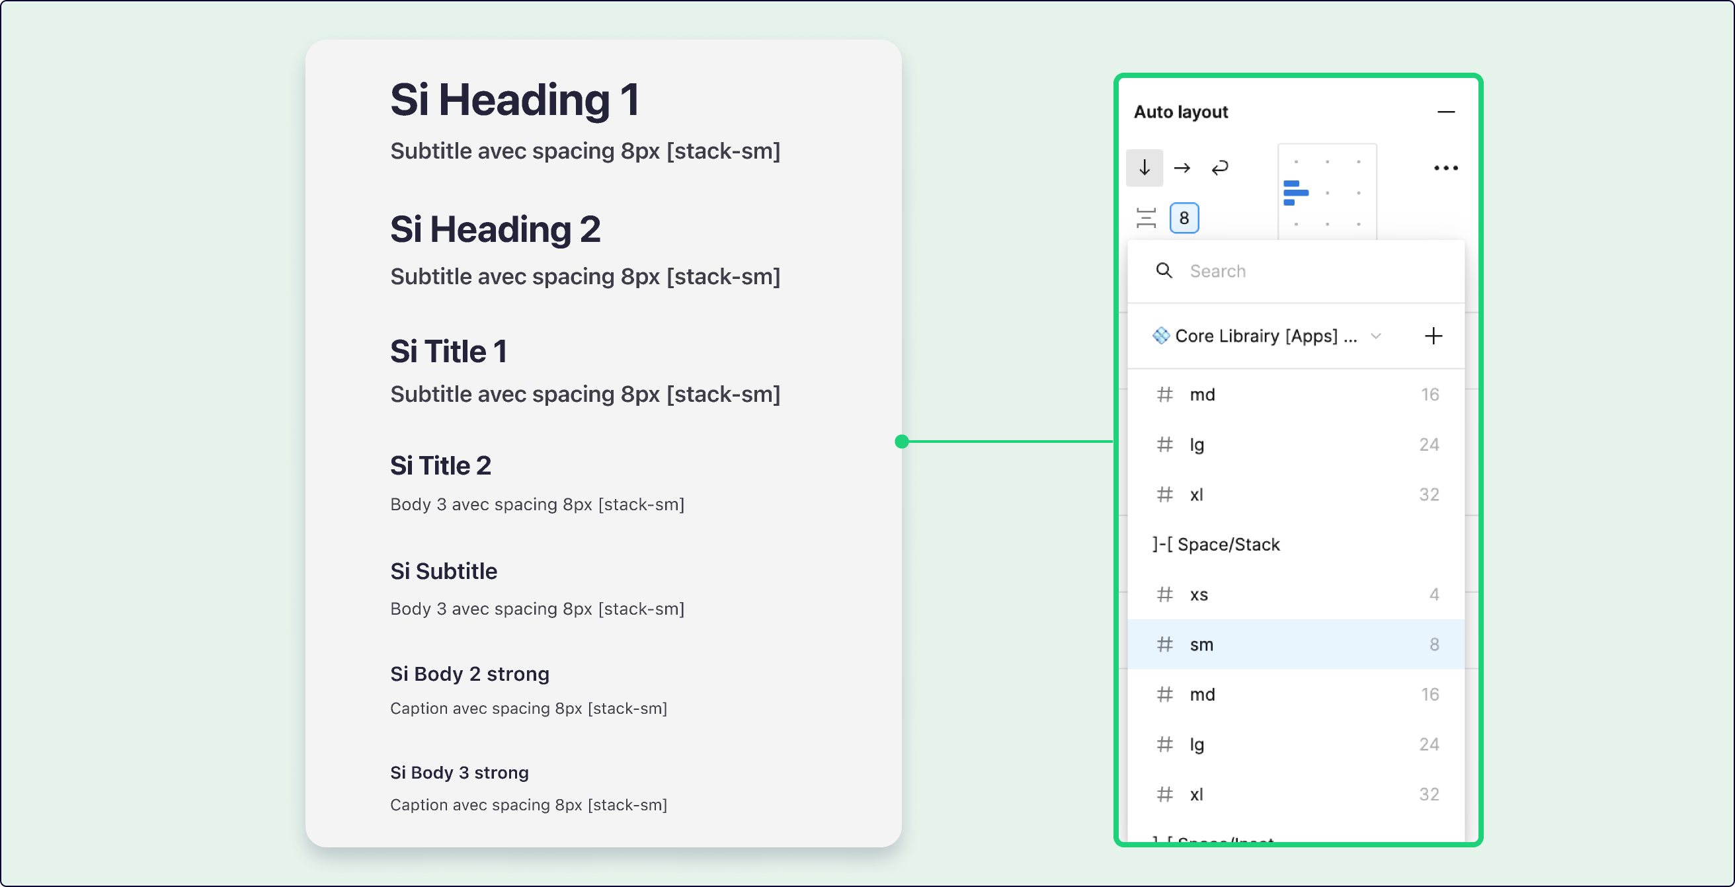The width and height of the screenshot is (1735, 887).
Task: Click the hashtag icon beside the xs variable
Action: (x=1164, y=594)
